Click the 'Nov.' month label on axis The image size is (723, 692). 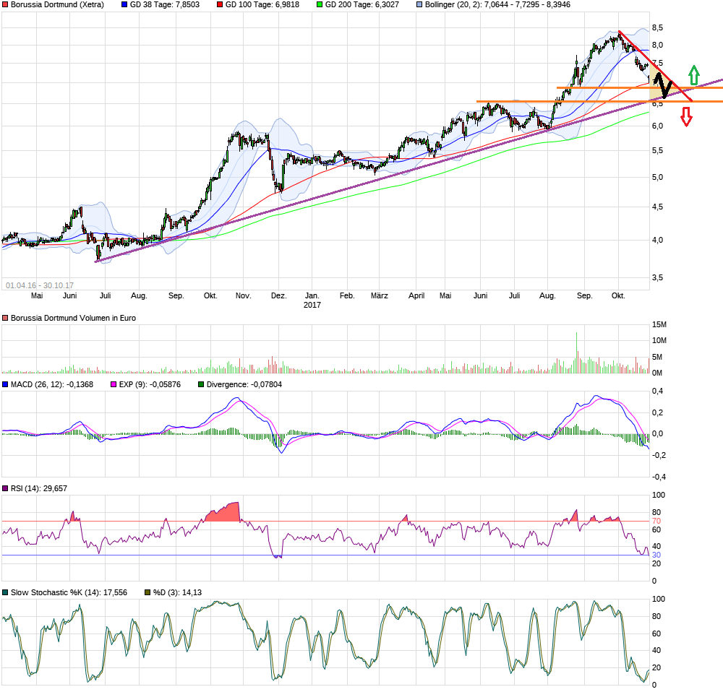coord(244,295)
